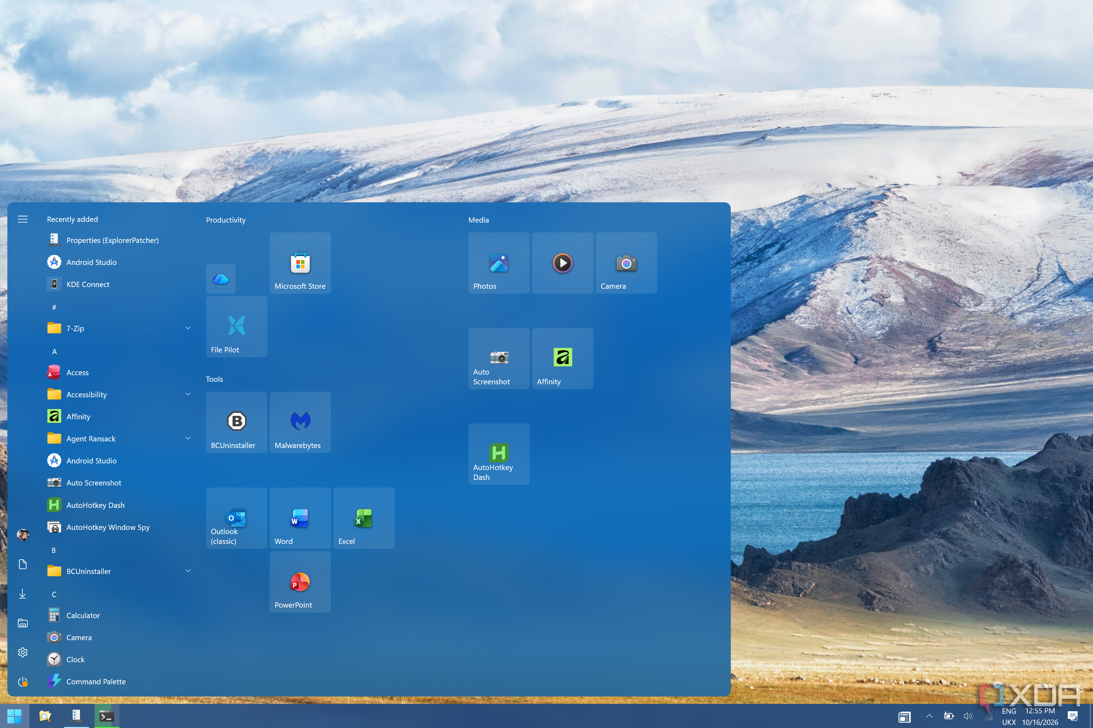
Task: Open the Excel tile
Action: (x=364, y=518)
